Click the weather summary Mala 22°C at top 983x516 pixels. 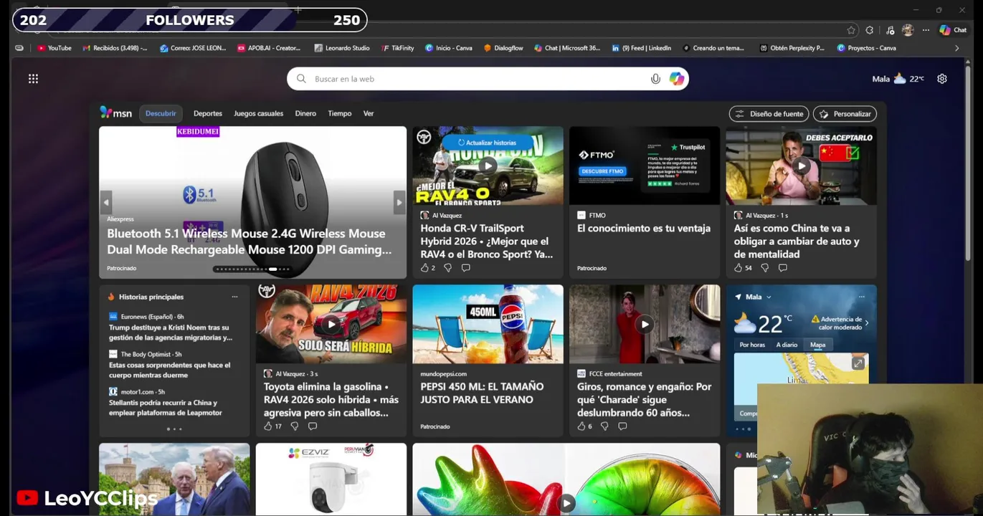tap(898, 79)
